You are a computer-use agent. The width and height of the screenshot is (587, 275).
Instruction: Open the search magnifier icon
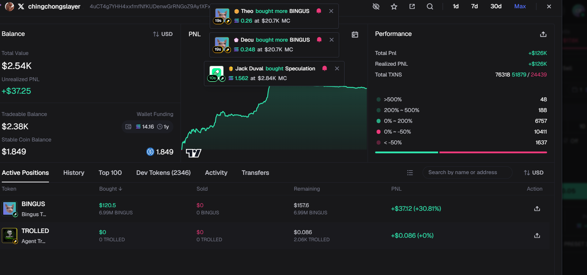click(x=430, y=6)
